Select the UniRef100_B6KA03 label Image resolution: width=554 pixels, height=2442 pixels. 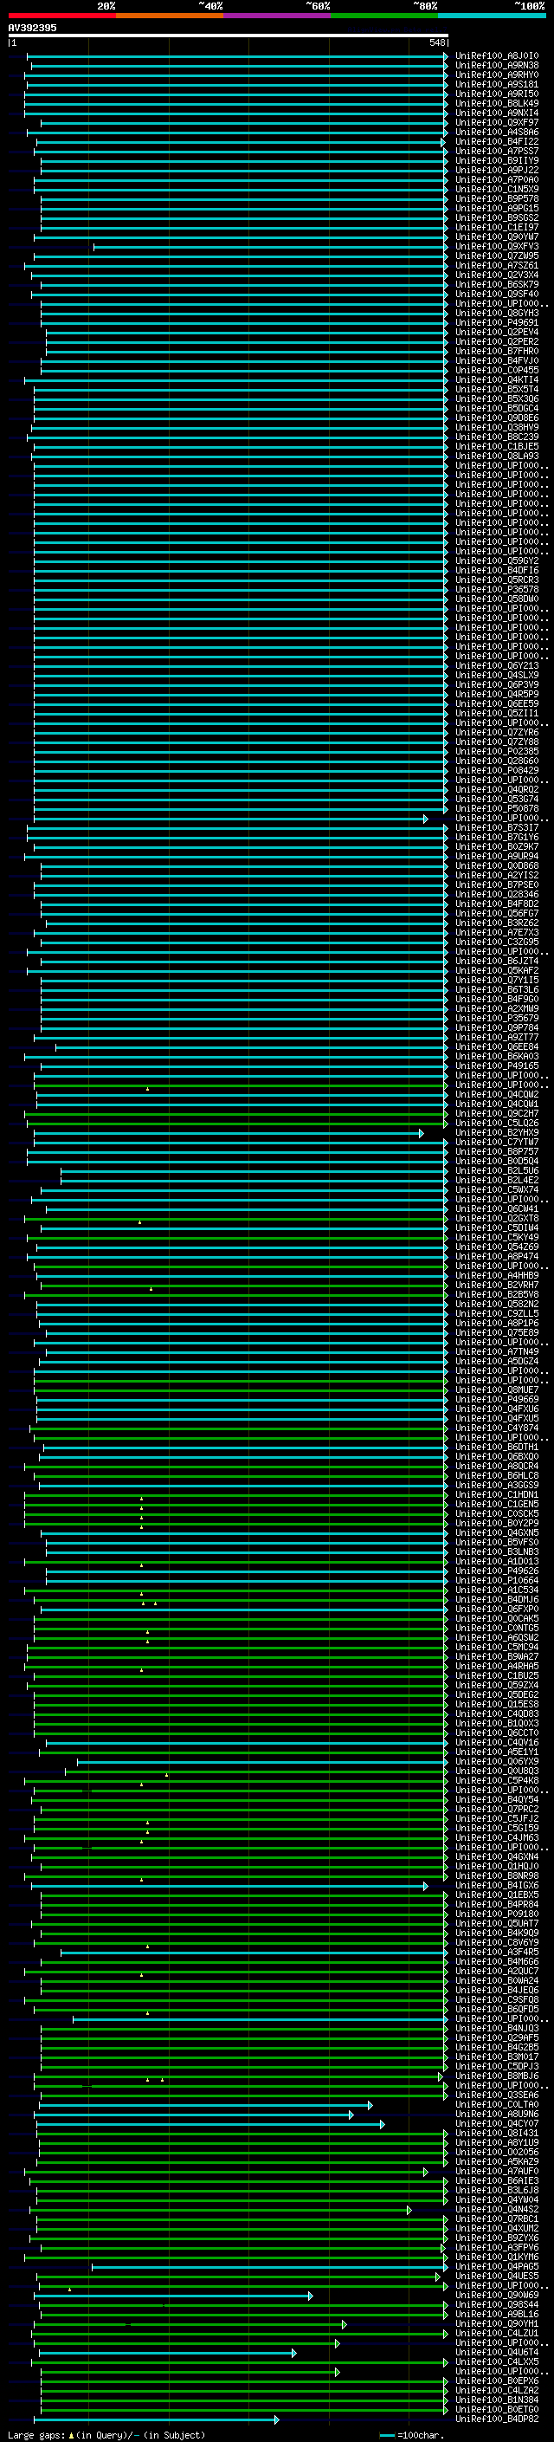coord(497,1056)
